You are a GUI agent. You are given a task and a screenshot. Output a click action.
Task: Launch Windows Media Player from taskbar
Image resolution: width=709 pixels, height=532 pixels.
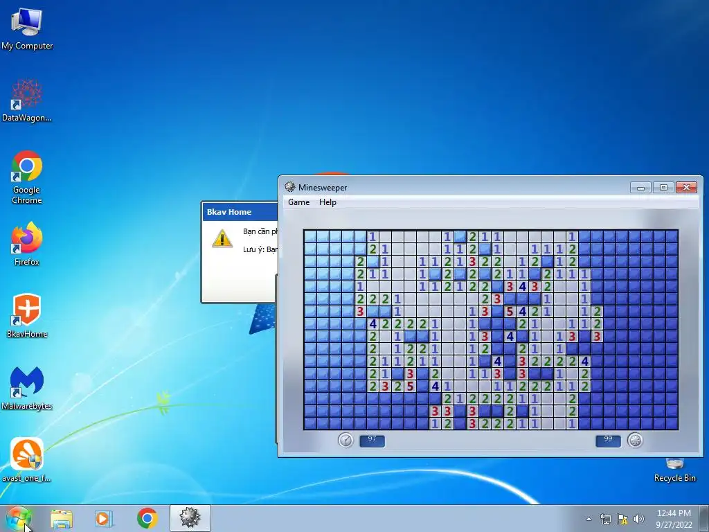(x=104, y=518)
